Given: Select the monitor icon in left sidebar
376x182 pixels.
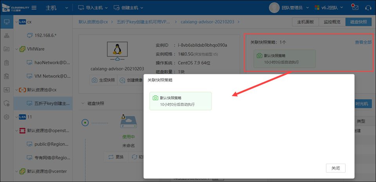Looking at the screenshot, I should coord(7,22).
